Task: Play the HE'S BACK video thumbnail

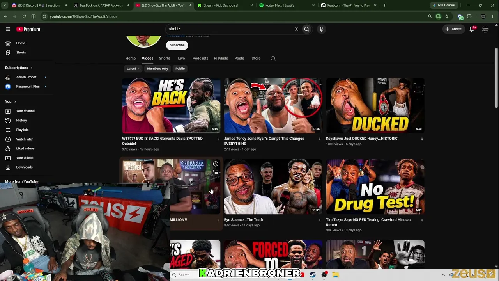Action: (171, 106)
